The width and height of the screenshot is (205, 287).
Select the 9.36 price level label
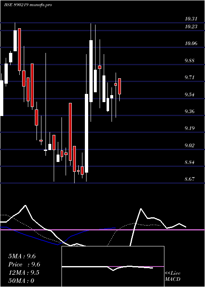point(189,112)
